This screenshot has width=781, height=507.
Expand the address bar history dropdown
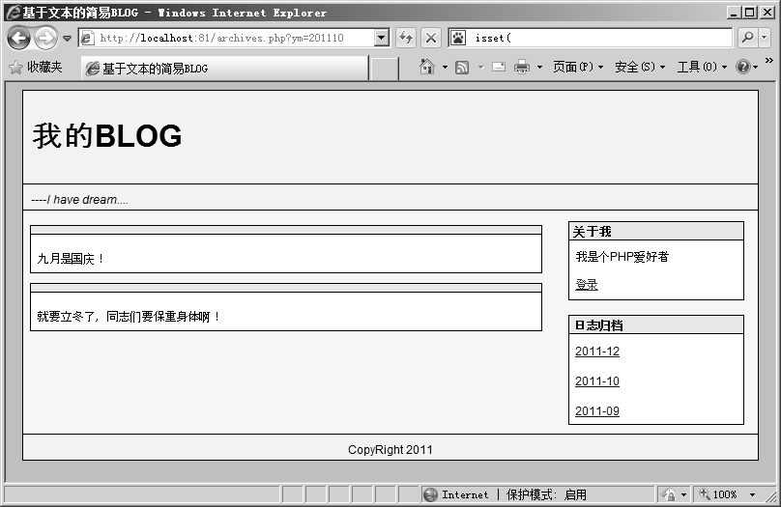click(382, 38)
